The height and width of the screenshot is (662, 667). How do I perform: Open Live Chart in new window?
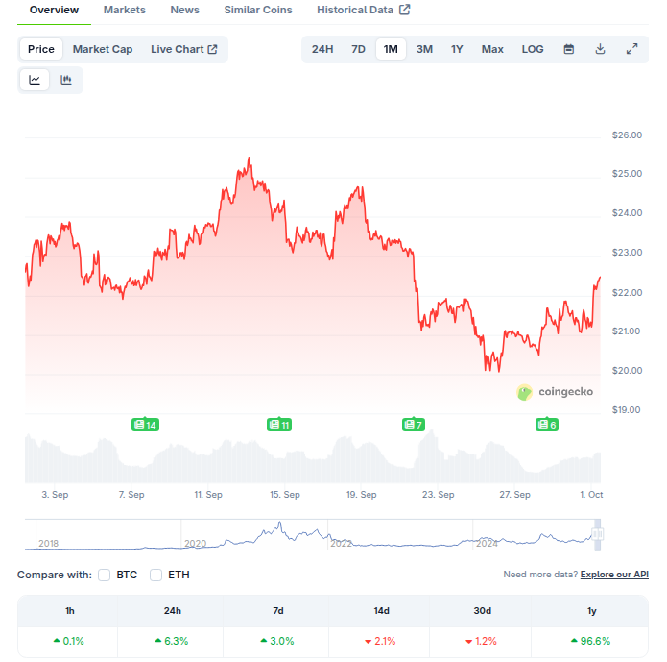[x=183, y=49]
